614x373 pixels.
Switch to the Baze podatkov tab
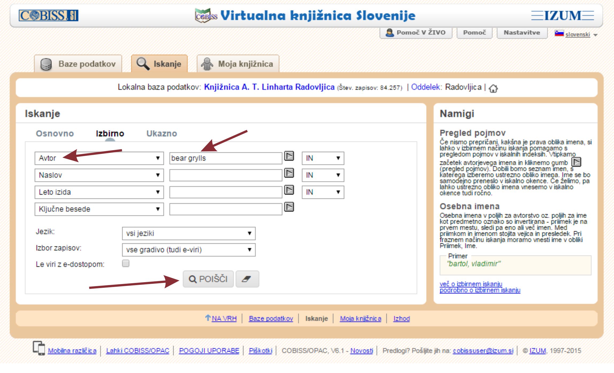[x=78, y=64]
